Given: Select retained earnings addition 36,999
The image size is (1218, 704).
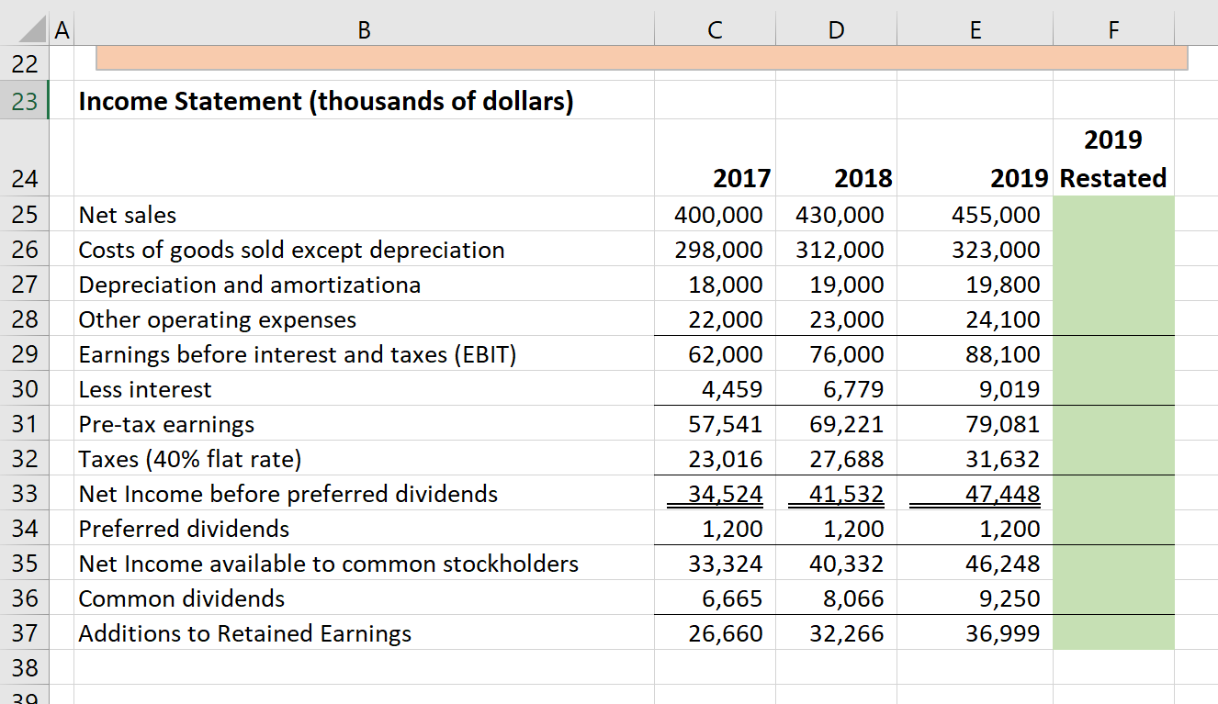Looking at the screenshot, I should (1003, 633).
